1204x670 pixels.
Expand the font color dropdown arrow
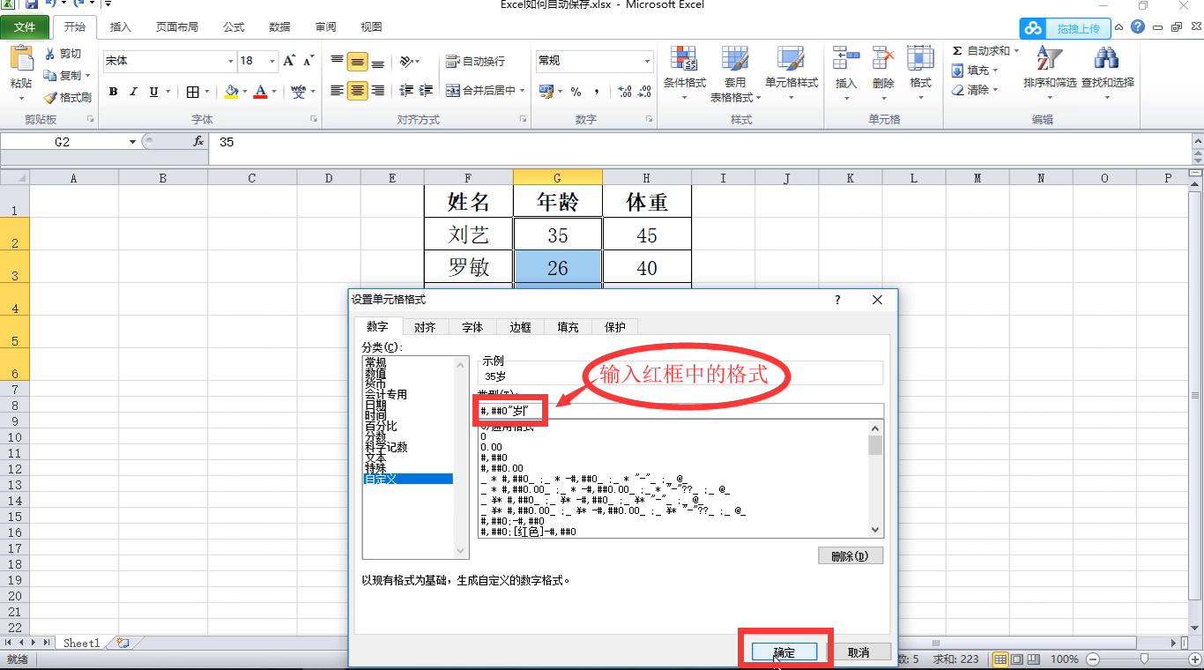tap(272, 92)
